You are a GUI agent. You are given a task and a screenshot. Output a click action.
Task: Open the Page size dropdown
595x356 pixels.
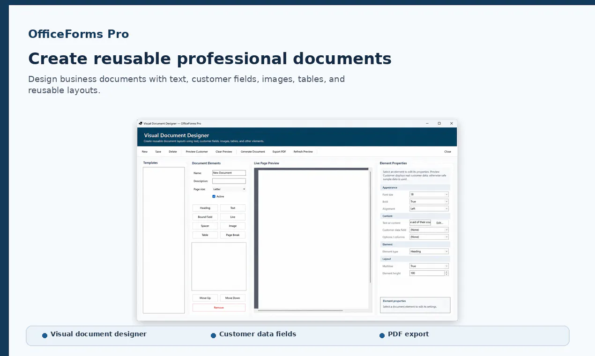[229, 189]
